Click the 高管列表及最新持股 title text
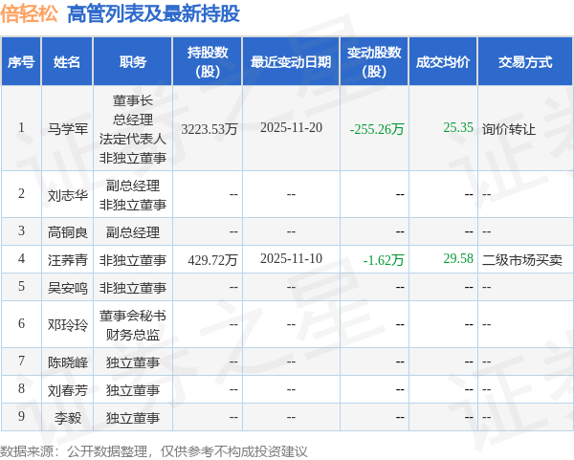Screen dimensions: 574x460 (154, 14)
